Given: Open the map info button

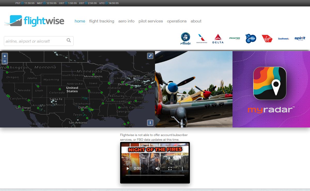Looking at the screenshot, I should (x=150, y=123).
